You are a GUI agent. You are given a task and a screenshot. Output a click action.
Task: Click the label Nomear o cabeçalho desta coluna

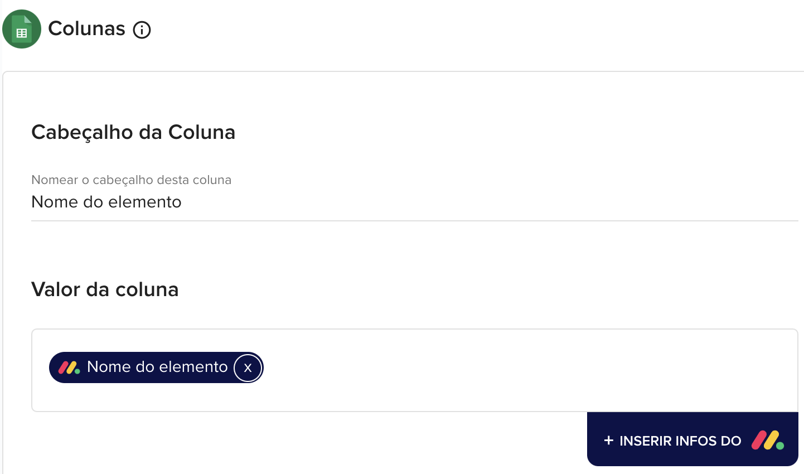tap(131, 180)
